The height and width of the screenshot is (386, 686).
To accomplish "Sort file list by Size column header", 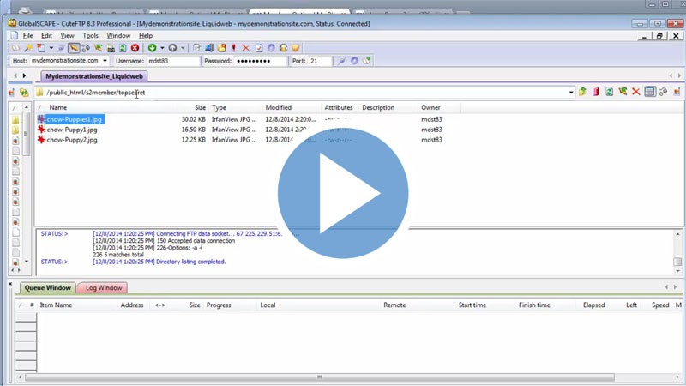I will (200, 108).
